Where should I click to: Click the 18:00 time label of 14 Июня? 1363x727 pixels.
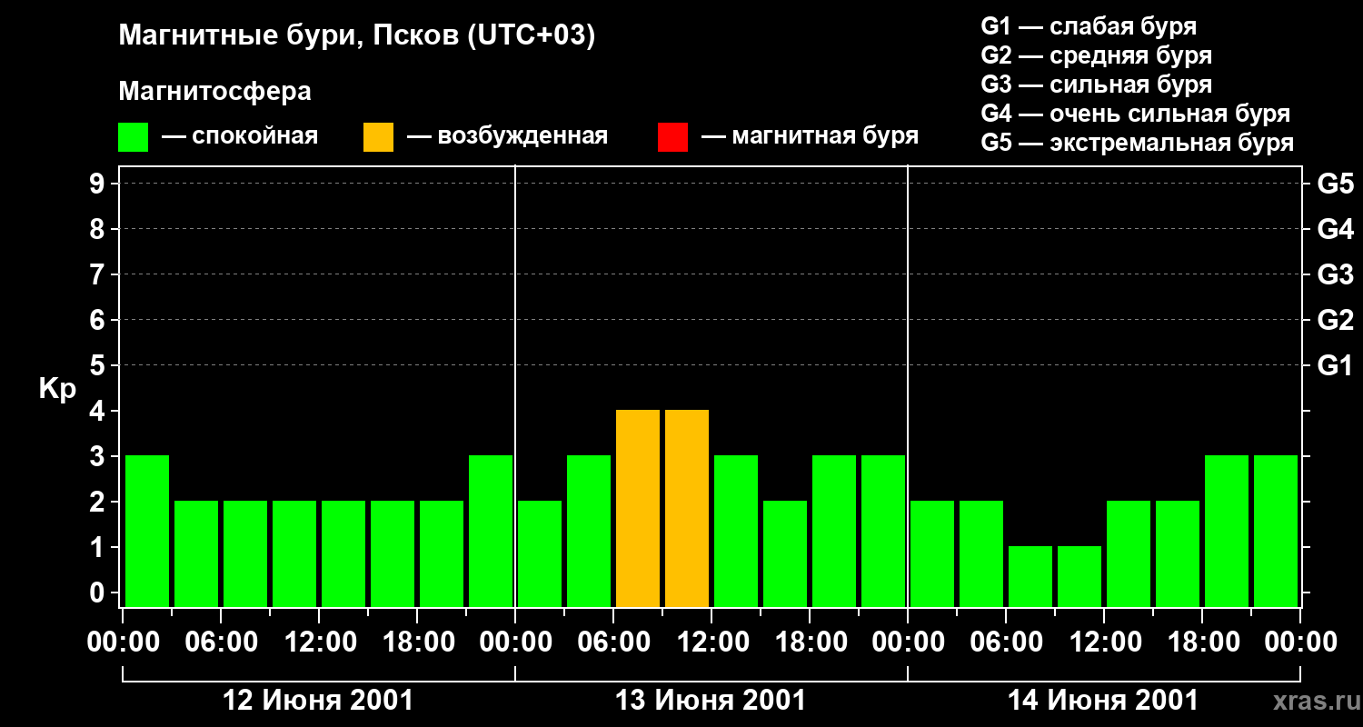[x=1202, y=642]
